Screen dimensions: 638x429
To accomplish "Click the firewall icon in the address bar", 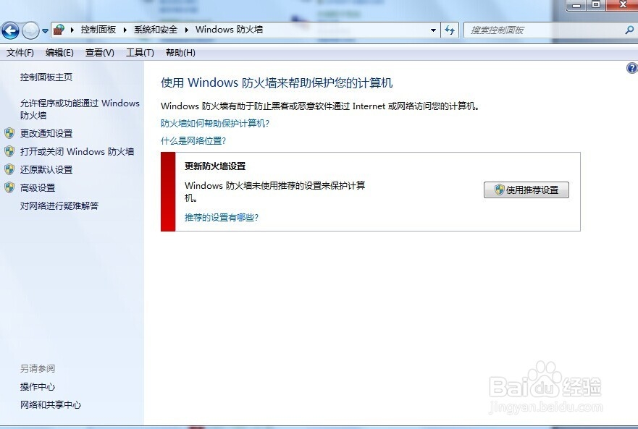I will click(59, 30).
